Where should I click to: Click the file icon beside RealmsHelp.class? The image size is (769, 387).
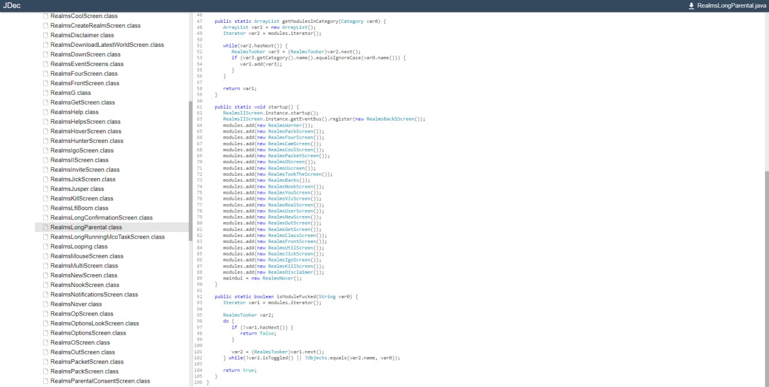(46, 112)
